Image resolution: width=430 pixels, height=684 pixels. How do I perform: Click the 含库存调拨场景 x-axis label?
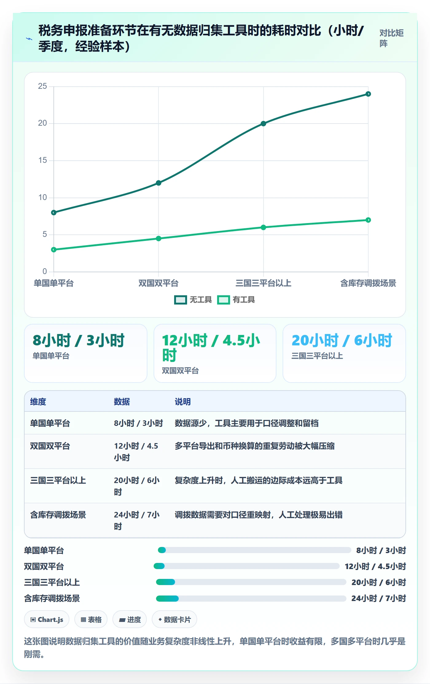[x=368, y=283]
